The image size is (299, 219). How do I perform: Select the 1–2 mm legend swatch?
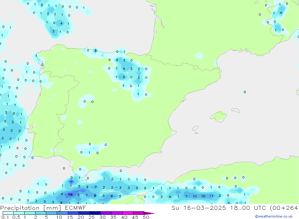point(30,213)
